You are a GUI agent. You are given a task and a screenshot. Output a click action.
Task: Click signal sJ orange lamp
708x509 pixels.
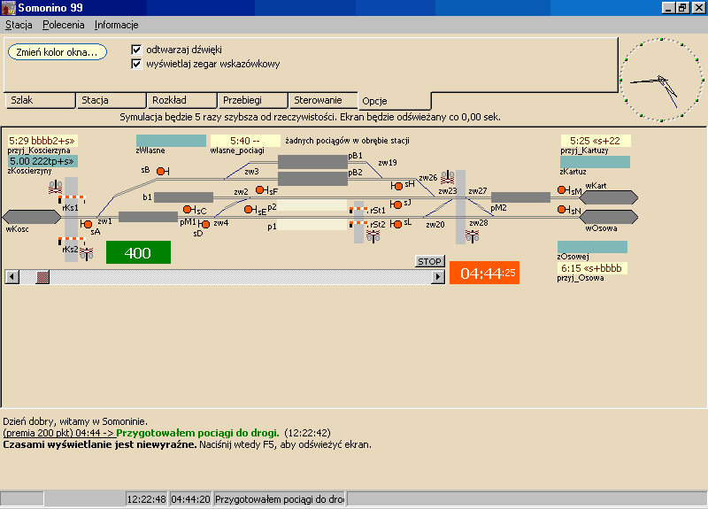396,204
